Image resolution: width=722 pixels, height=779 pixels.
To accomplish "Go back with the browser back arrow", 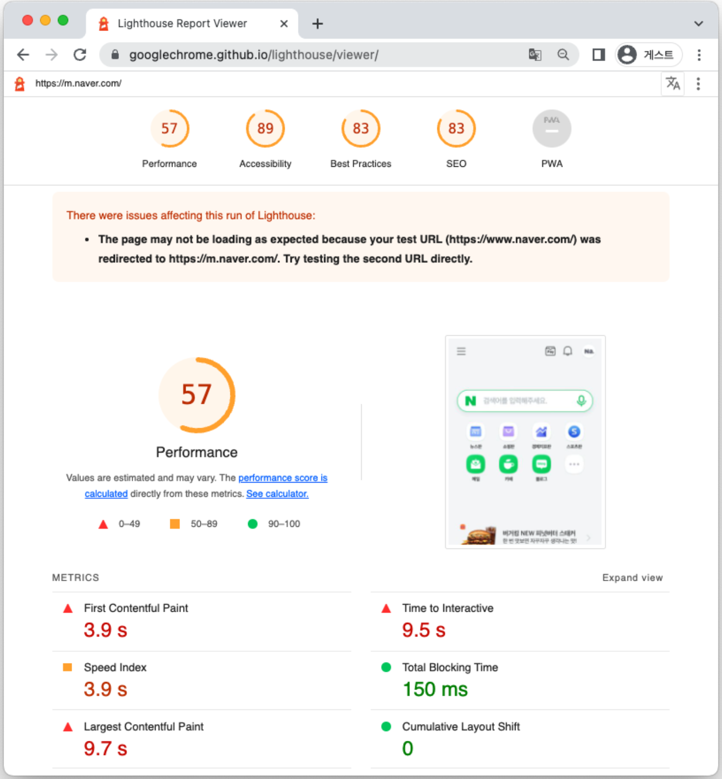I will pyautogui.click(x=23, y=54).
